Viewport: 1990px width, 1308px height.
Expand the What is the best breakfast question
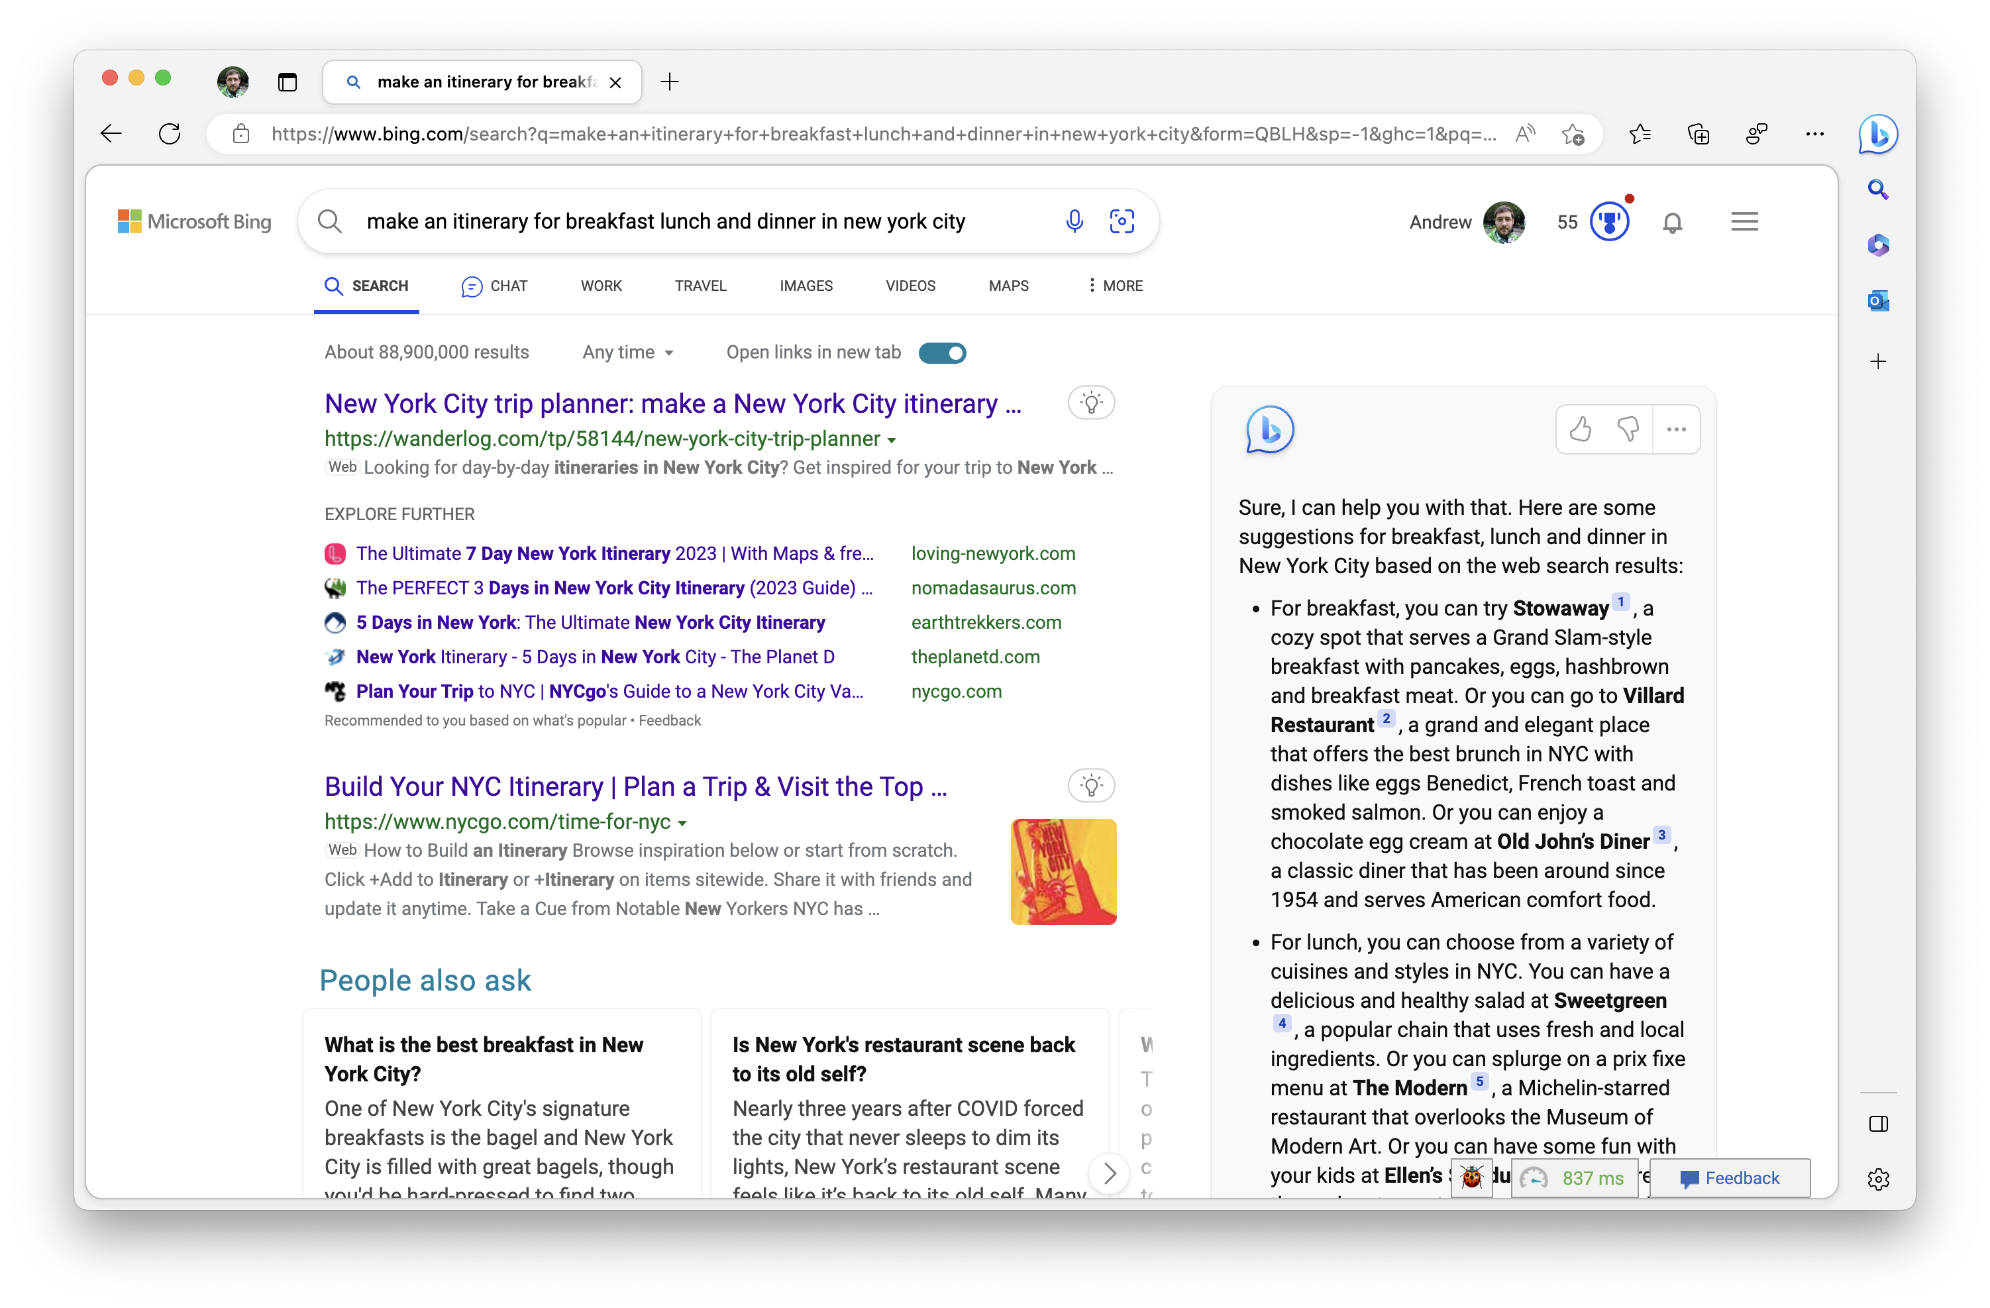point(488,1058)
